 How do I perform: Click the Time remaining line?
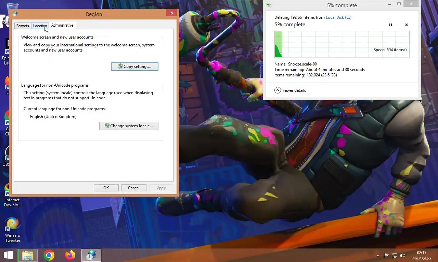coord(320,70)
